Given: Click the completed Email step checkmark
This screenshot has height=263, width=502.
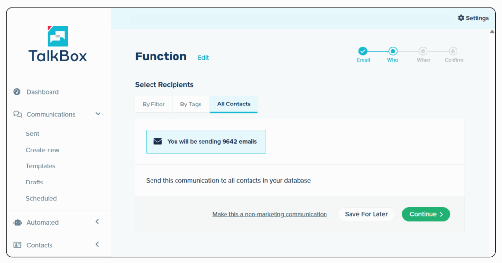Looking at the screenshot, I should click(x=363, y=51).
